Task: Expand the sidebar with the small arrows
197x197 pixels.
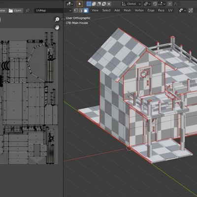Action: coord(63,19)
